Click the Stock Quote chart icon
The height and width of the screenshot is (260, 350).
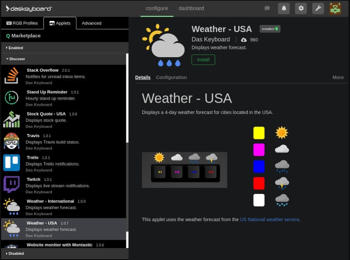tap(12, 120)
